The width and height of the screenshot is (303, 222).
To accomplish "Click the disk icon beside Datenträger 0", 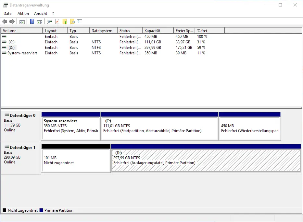I will (x=7, y=115).
